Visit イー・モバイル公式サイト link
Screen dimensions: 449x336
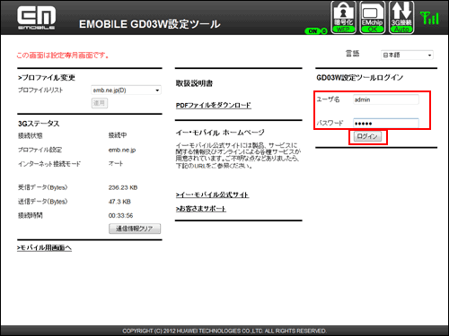(x=212, y=195)
